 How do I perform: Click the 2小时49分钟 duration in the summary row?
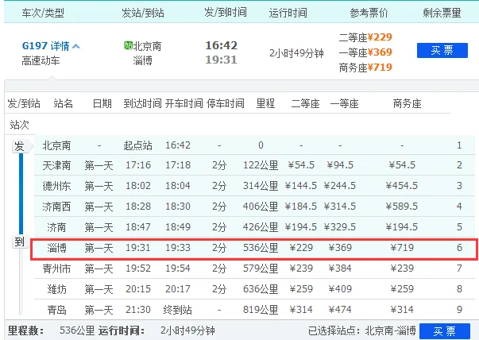pyautogui.click(x=296, y=53)
